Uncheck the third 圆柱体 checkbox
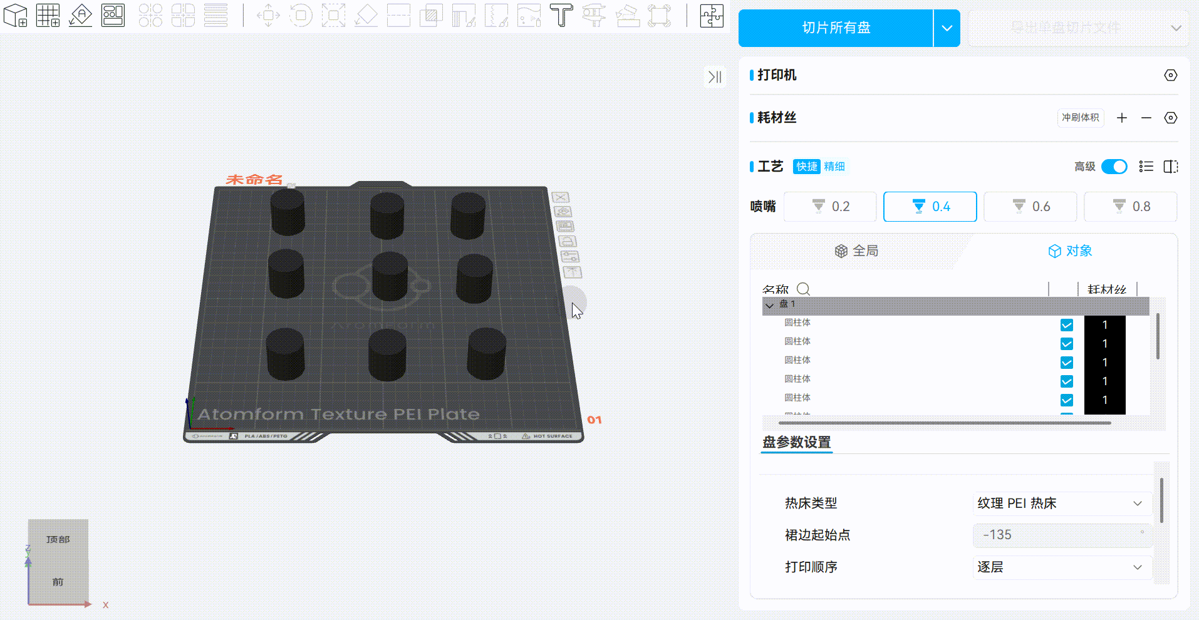The width and height of the screenshot is (1199, 620). [x=1067, y=363]
